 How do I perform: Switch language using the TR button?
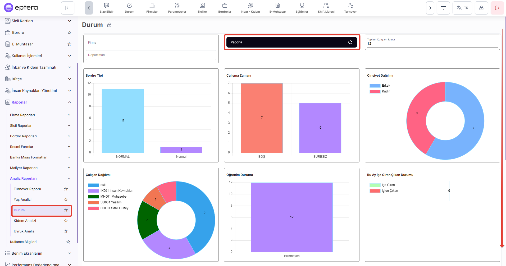[x=462, y=8]
